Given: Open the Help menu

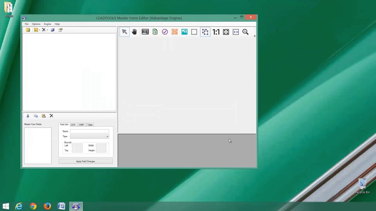Looking at the screenshot, I should tap(57, 24).
